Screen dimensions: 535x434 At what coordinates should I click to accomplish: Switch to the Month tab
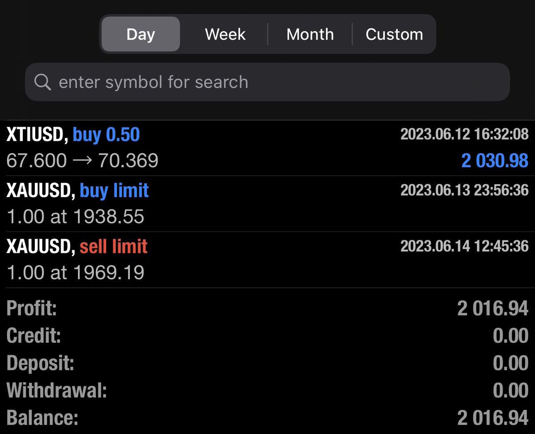tap(310, 34)
